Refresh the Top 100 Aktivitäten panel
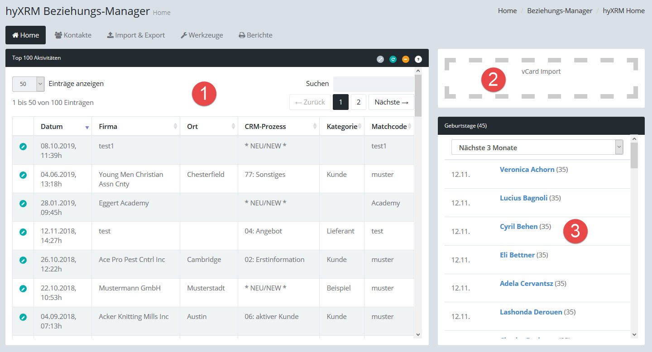 393,59
